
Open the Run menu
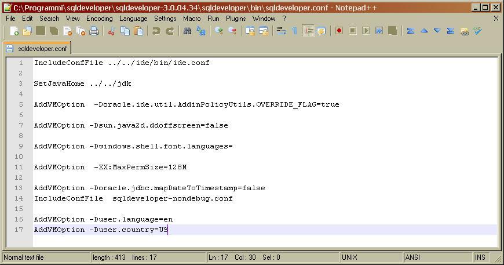[x=213, y=19]
